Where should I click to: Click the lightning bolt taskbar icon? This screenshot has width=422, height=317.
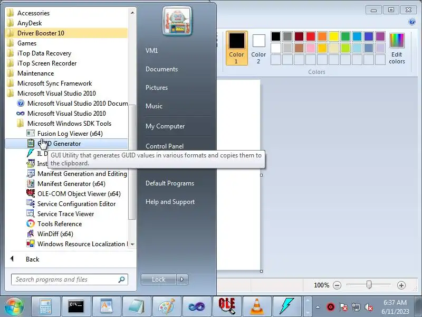tap(287, 306)
